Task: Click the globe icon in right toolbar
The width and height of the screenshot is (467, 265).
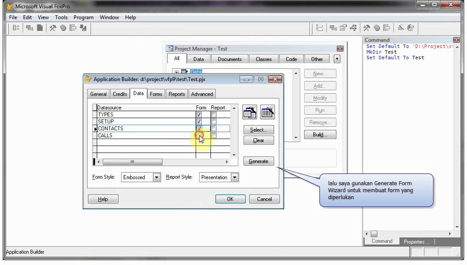Action: (377, 28)
